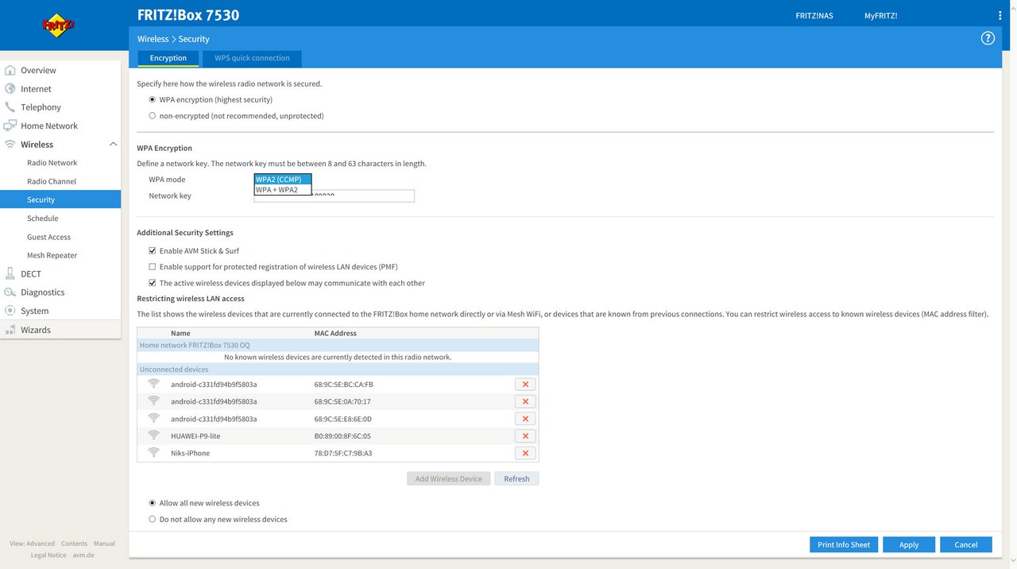Click the FRITZ!Box 7530 title
The width and height of the screenshot is (1017, 569).
pos(188,15)
